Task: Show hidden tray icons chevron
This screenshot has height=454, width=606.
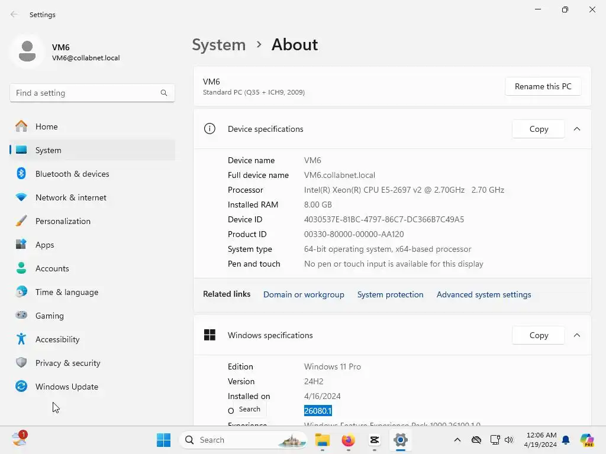Action: 457,440
